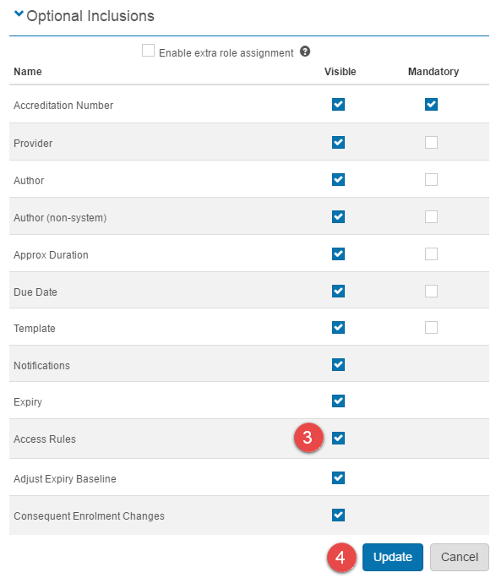Make Provider mandatory

click(x=431, y=142)
